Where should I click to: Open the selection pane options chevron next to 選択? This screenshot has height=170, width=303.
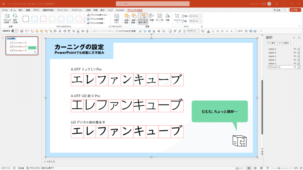(x=294, y=37)
